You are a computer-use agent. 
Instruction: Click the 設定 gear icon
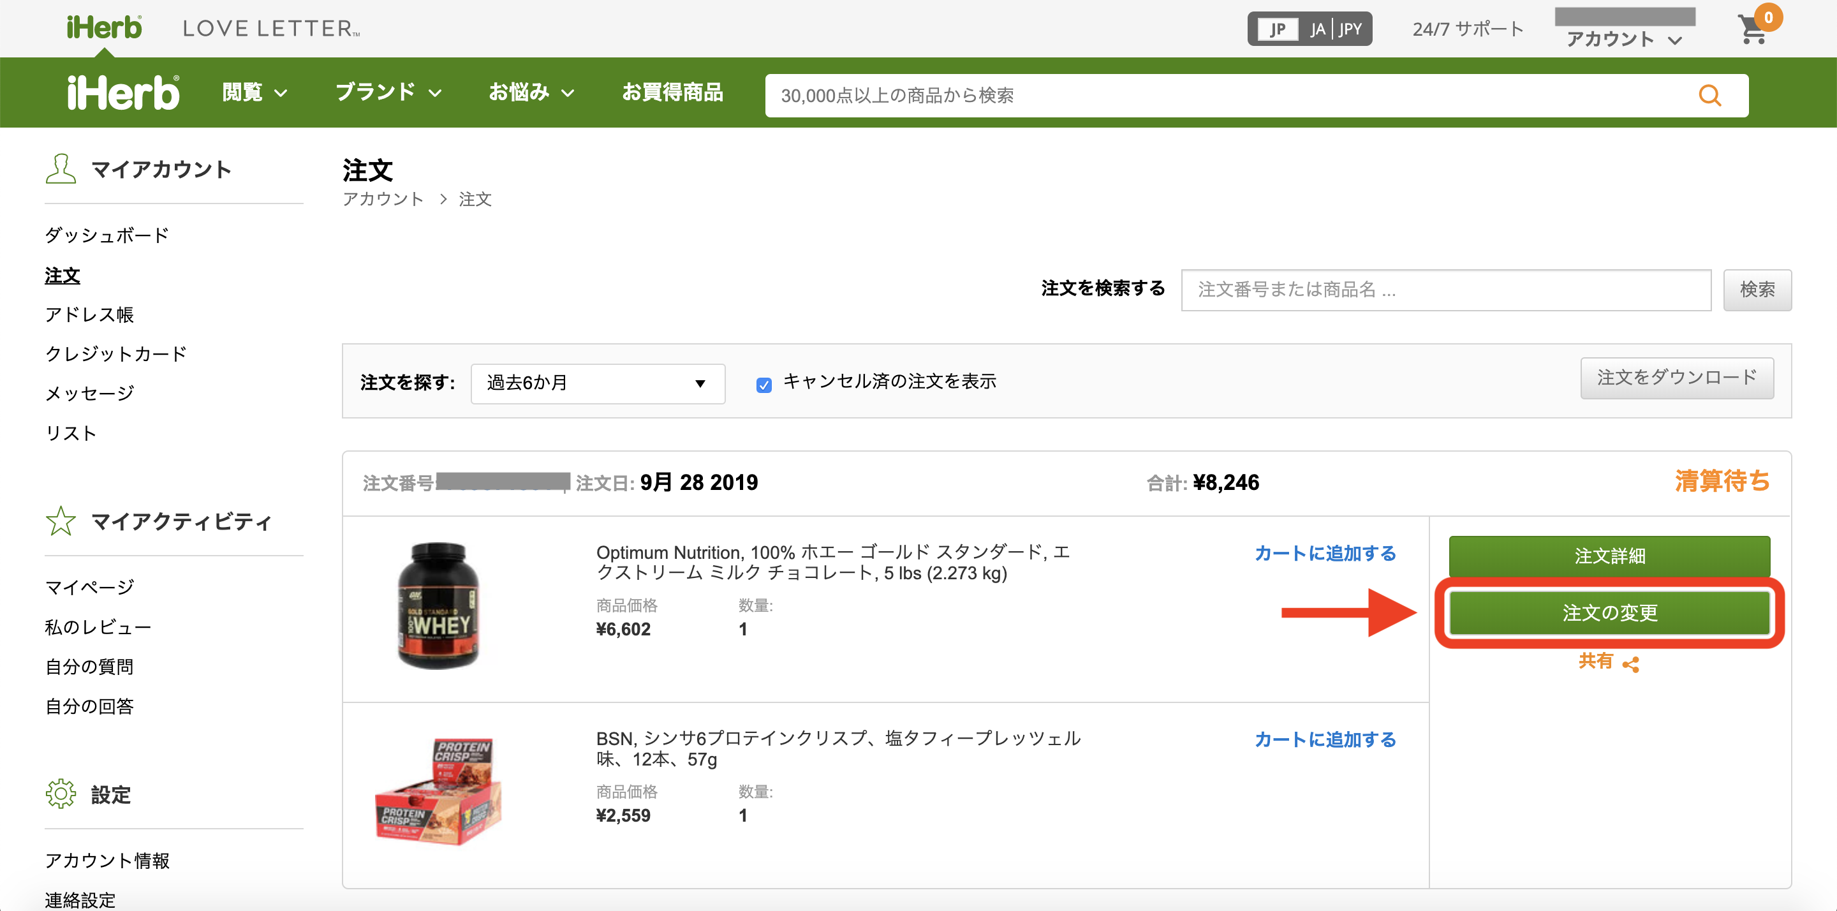click(x=61, y=793)
